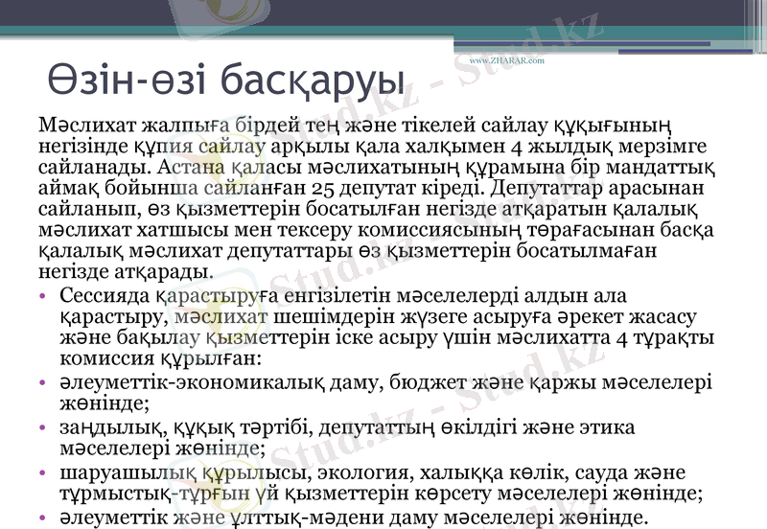Click the line starting "сайланады. Астана қаласы"

point(377,167)
